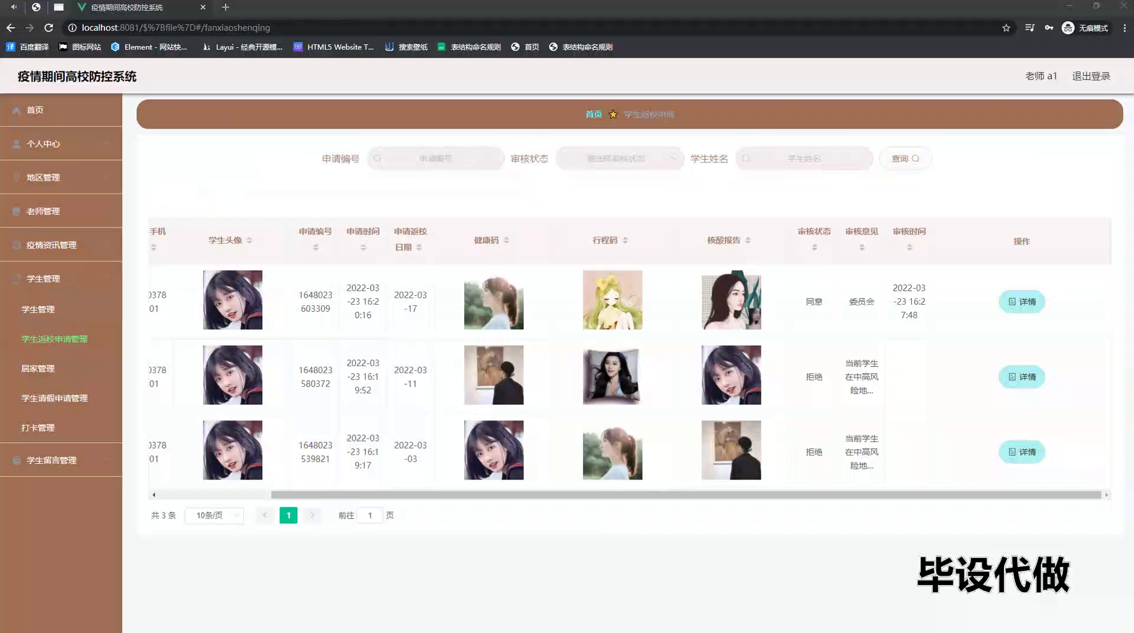Focus the 前往 page number field

point(370,515)
